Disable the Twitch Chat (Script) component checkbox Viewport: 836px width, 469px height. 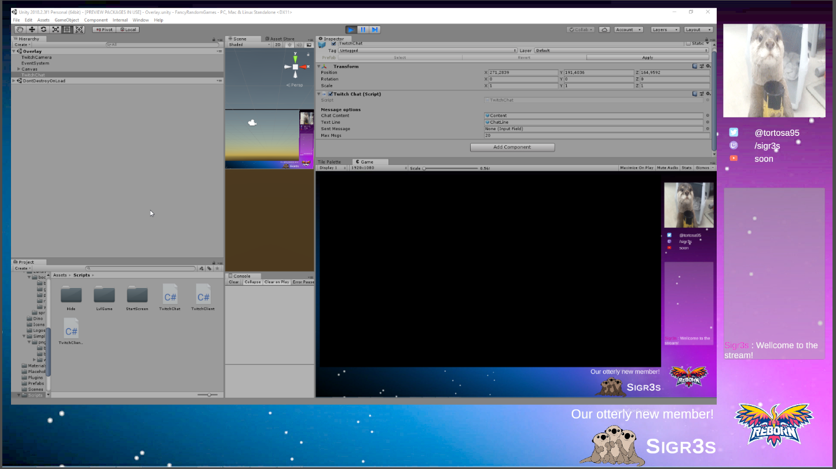(x=331, y=94)
